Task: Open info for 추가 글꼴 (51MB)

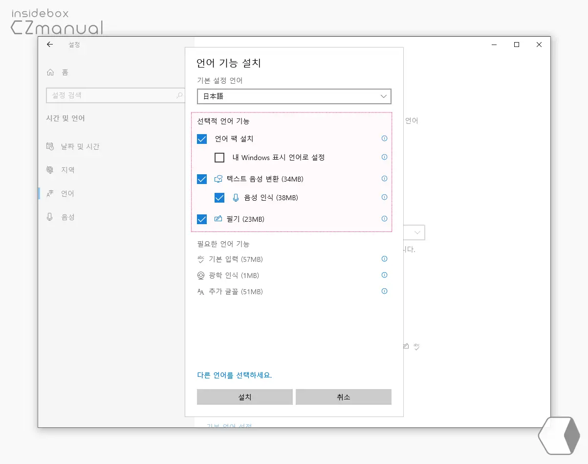Action: pos(384,291)
